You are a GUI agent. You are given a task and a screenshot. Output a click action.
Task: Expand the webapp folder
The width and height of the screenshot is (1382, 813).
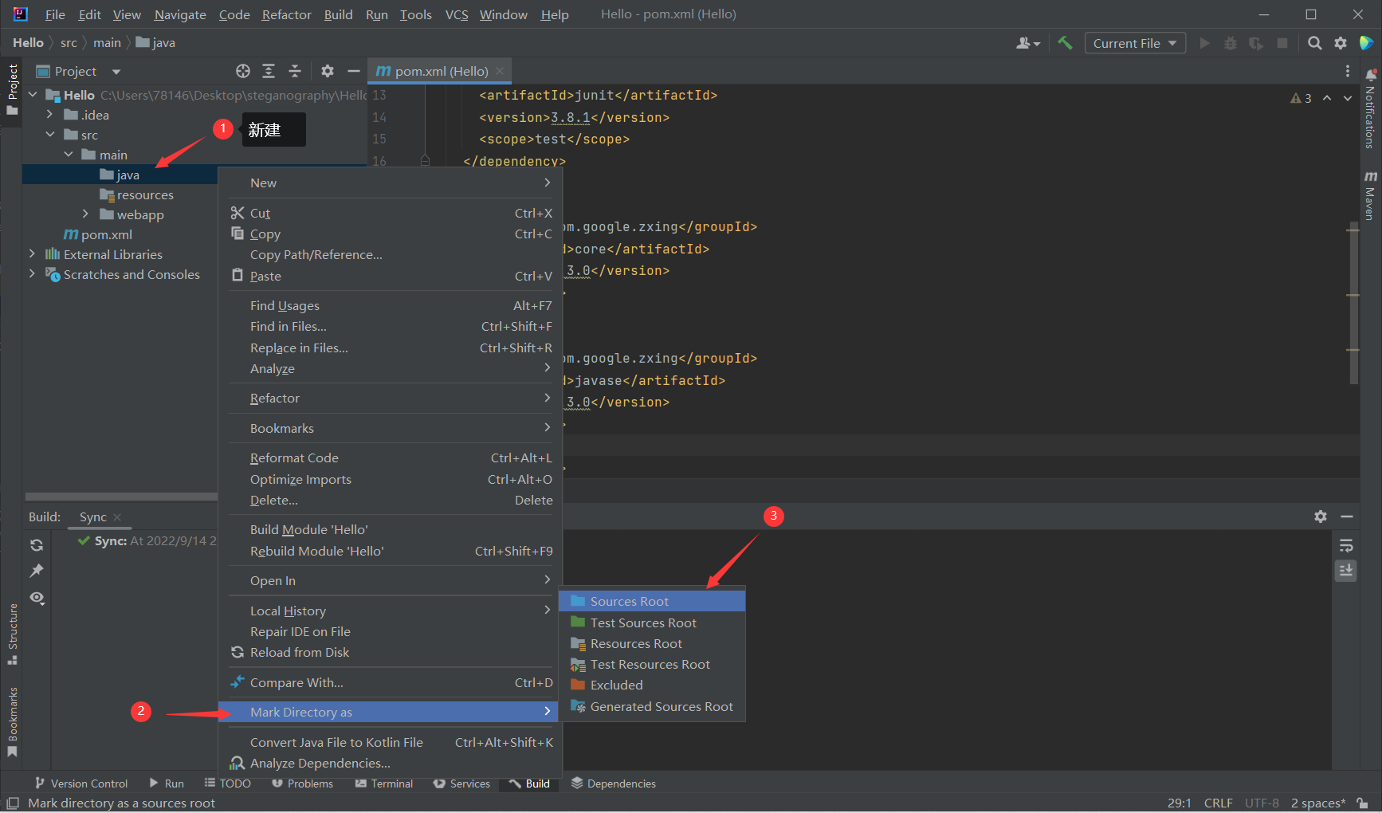click(x=86, y=214)
